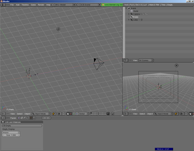Open the SR:2-Model screen dropdown

point(53,5)
